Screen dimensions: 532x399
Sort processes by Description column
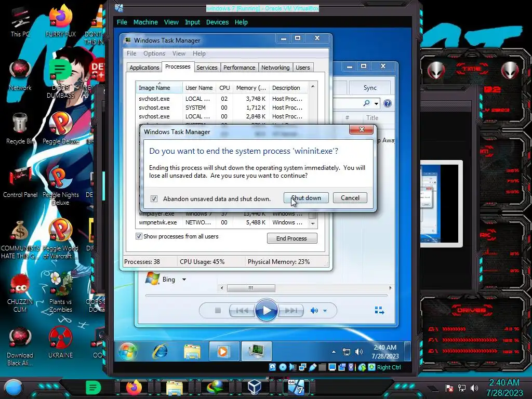click(x=288, y=88)
